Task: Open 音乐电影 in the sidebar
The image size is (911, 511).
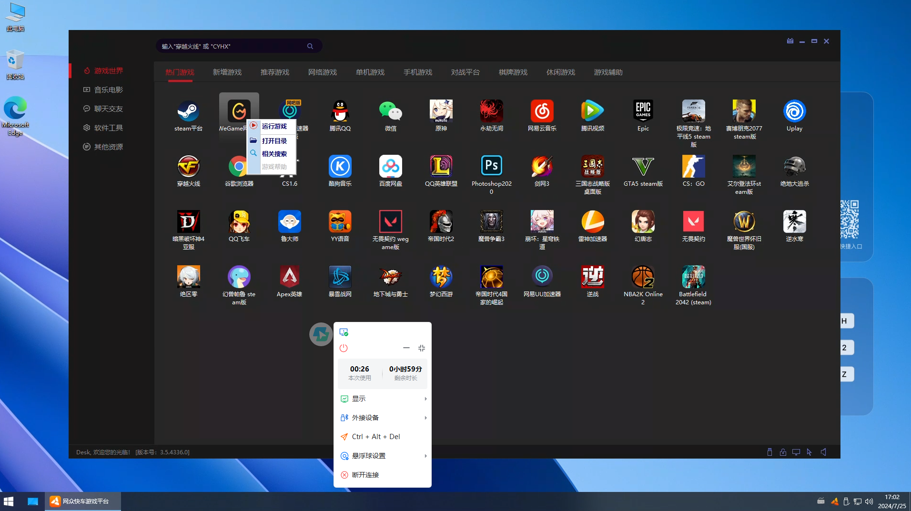Action: pyautogui.click(x=103, y=90)
